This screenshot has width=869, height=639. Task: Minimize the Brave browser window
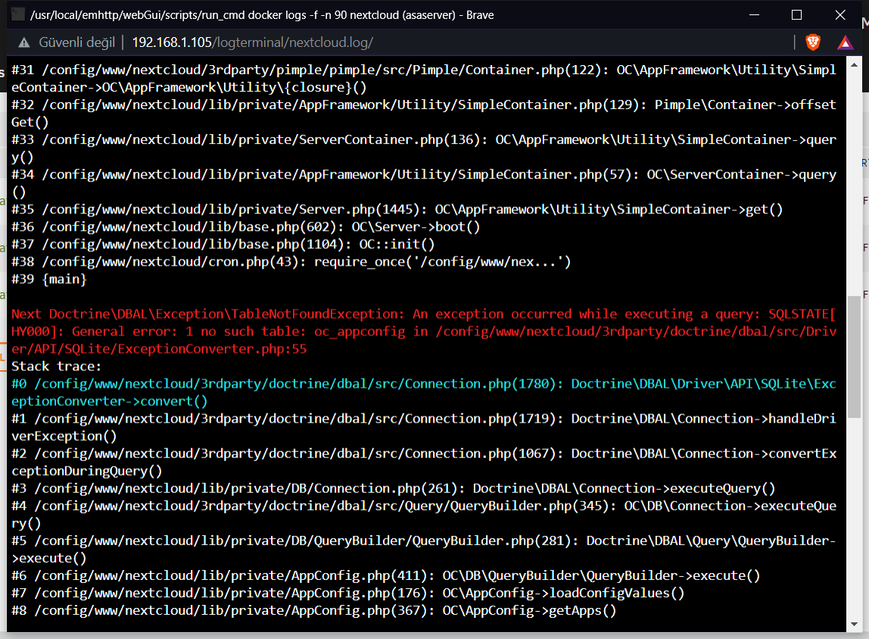pyautogui.click(x=755, y=15)
